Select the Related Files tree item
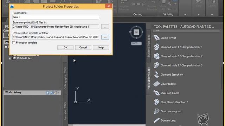 [x=24, y=58]
